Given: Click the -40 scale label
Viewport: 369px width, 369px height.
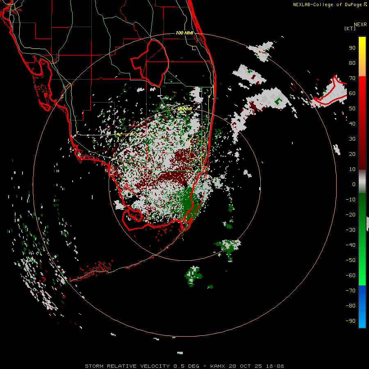Looking at the screenshot, I should tap(351, 245).
